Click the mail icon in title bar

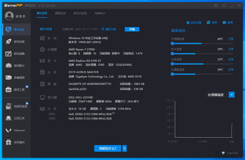click(x=216, y=6)
